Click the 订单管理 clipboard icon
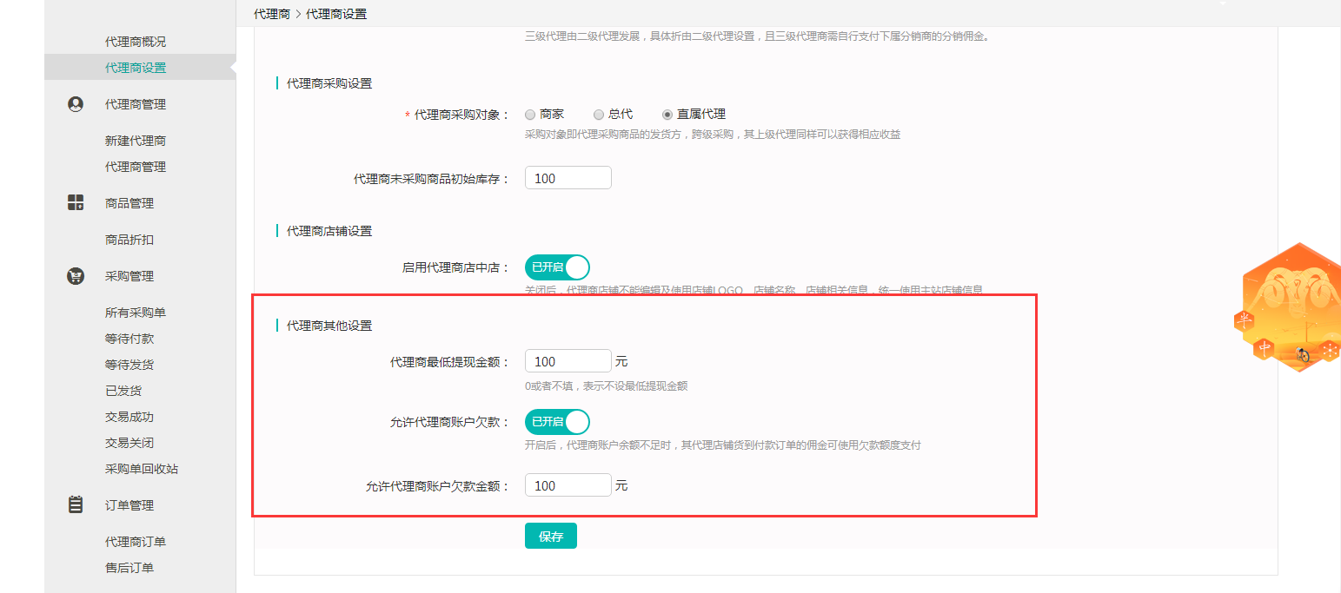Screen dimensions: 1341x593 76,505
